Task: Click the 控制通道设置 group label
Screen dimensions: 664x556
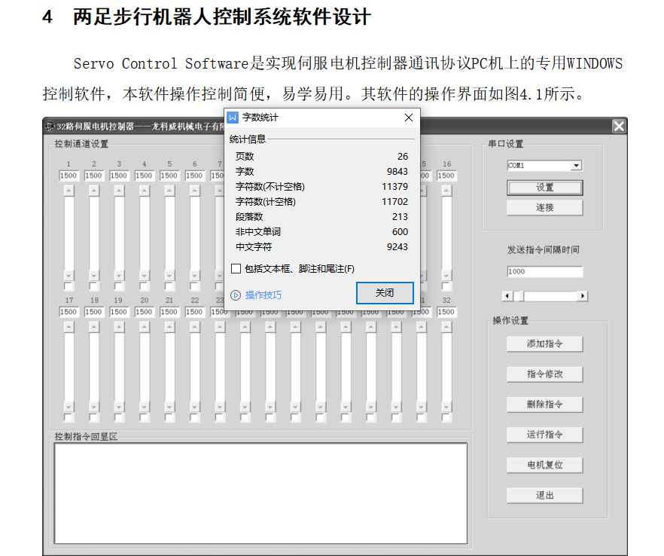Action: point(81,144)
